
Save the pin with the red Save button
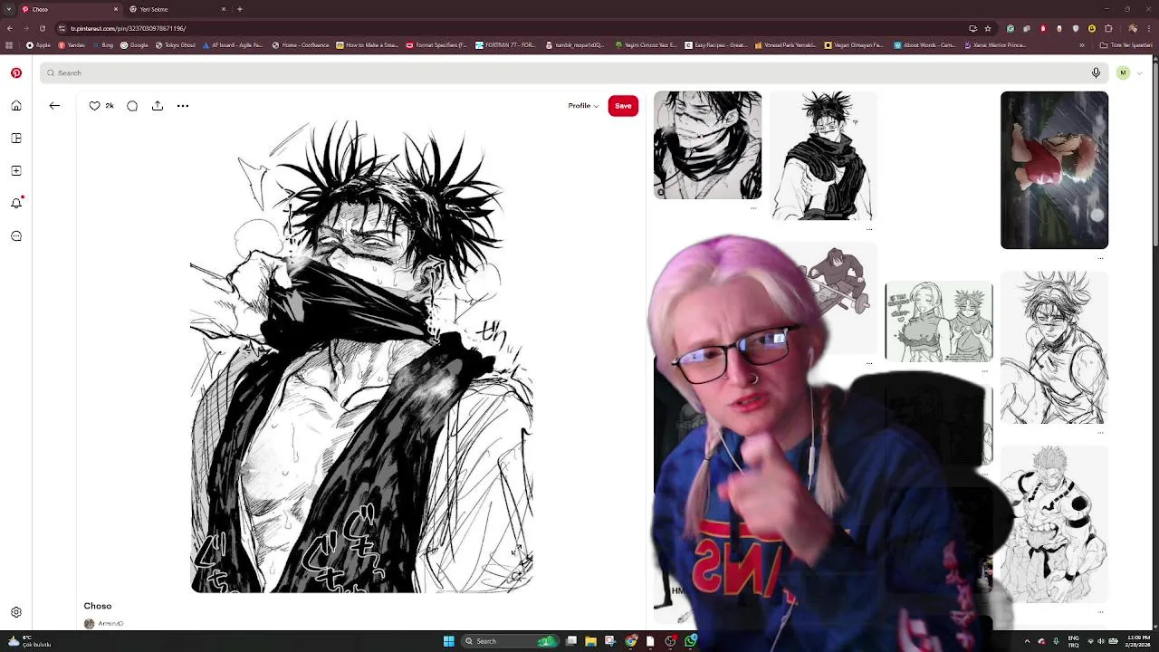[x=623, y=106]
